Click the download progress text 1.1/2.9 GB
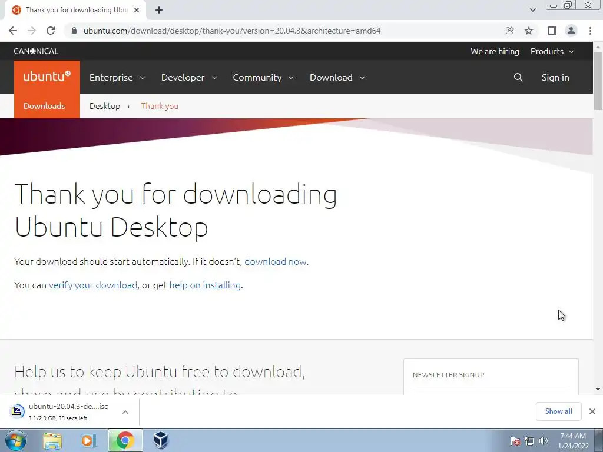This screenshot has width=603, height=452. (58, 418)
